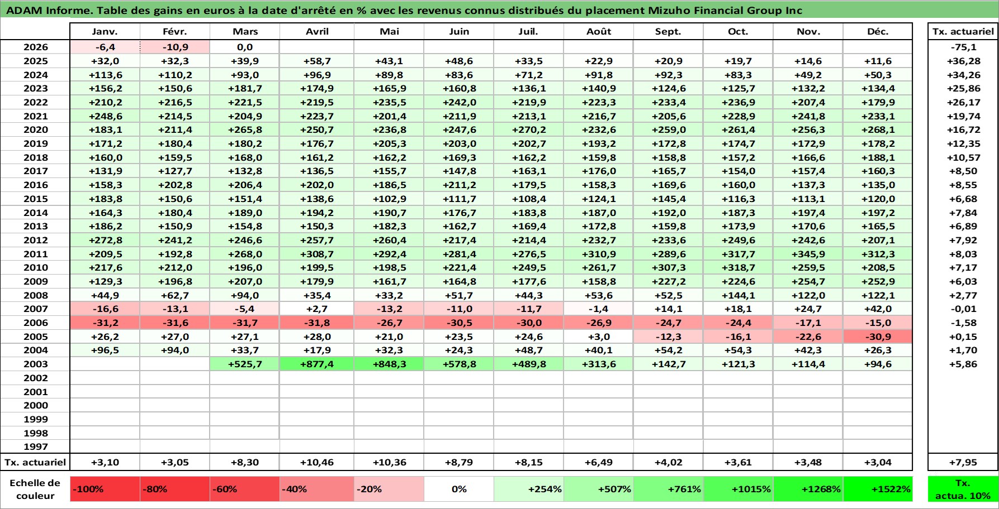Viewport: 999px width, 509px height.
Task: Select the -20% light pink scale swatch
Action: tap(389, 489)
